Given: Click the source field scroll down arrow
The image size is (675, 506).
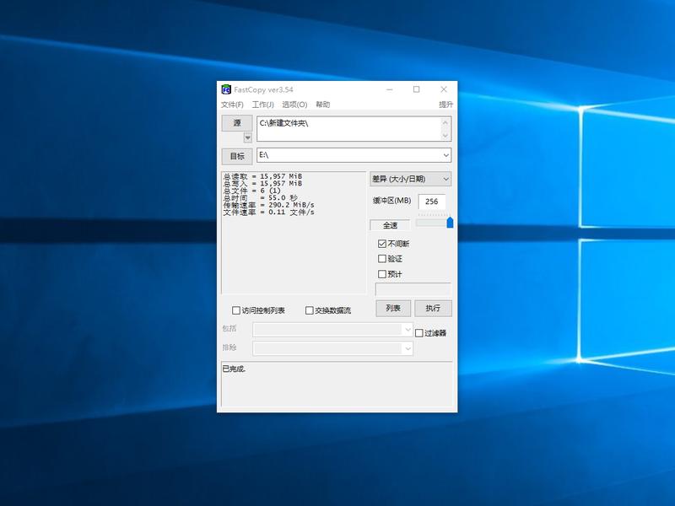Looking at the screenshot, I should click(445, 136).
